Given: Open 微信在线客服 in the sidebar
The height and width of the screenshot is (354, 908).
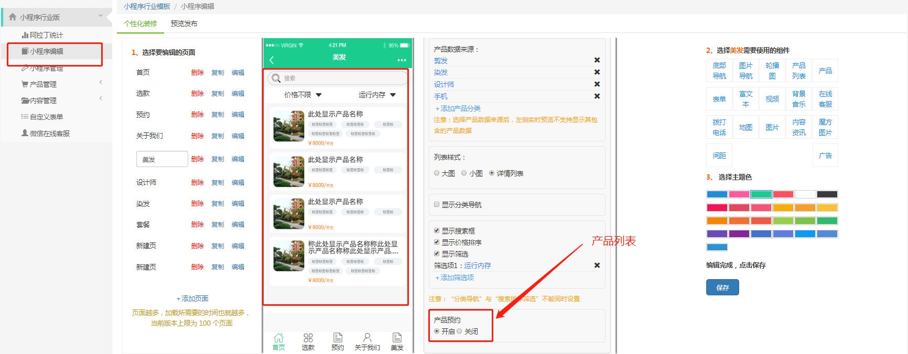Looking at the screenshot, I should pos(49,134).
